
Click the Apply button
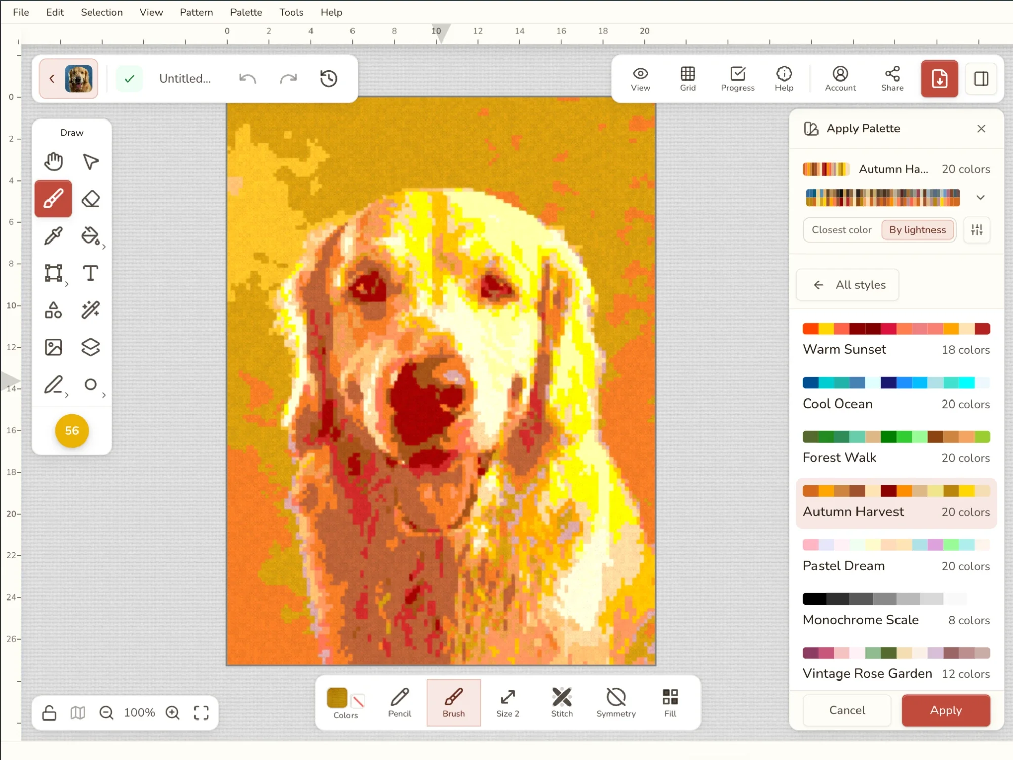(x=946, y=710)
